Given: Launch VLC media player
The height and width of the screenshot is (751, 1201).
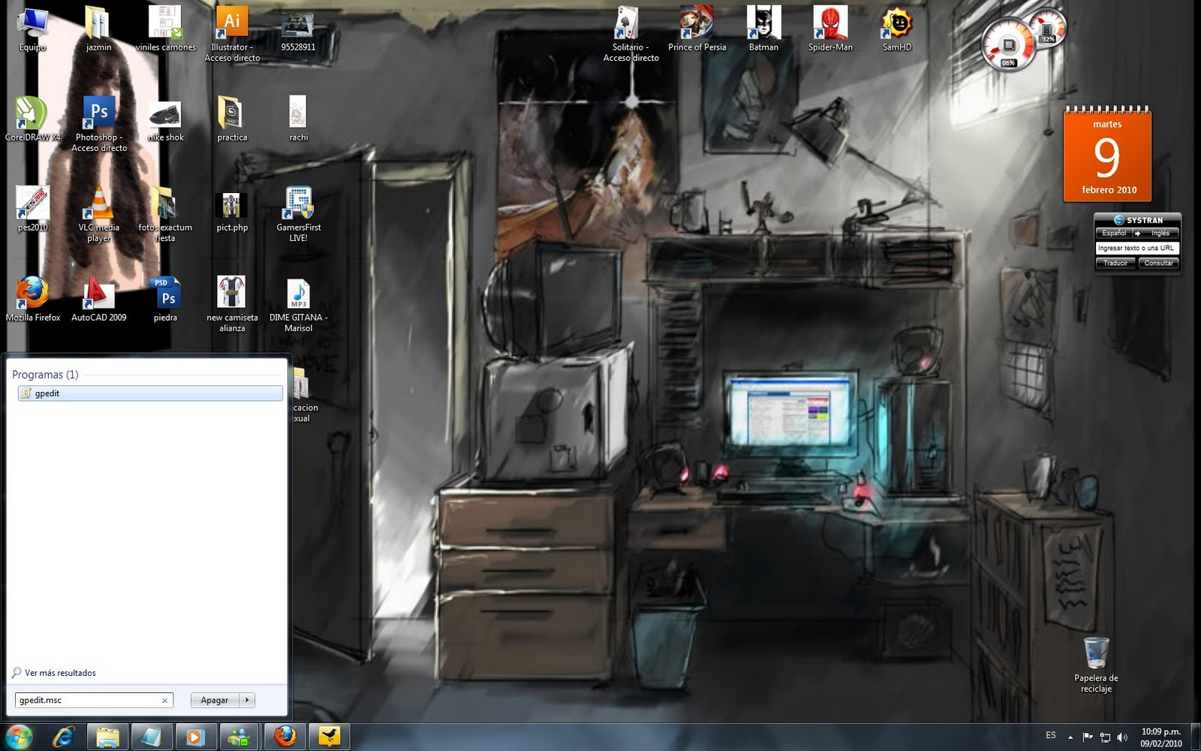Looking at the screenshot, I should 98,215.
